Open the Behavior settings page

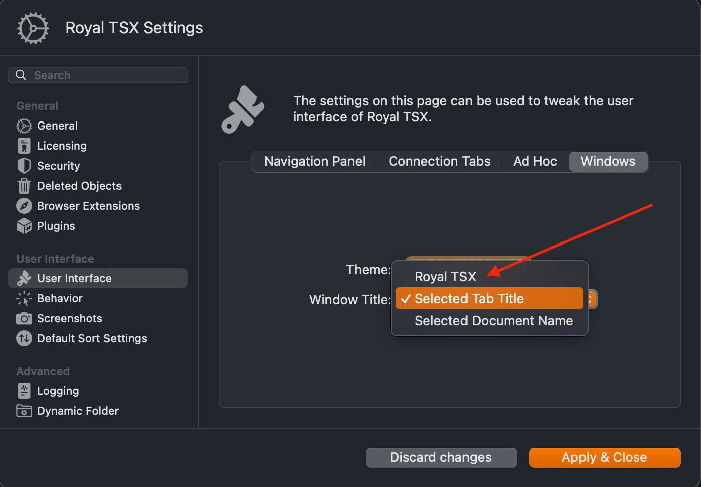(60, 298)
